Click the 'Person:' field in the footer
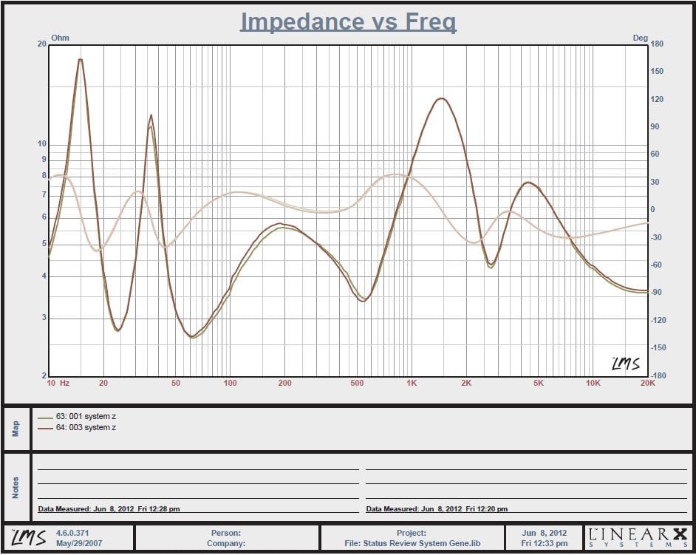 click(x=226, y=532)
